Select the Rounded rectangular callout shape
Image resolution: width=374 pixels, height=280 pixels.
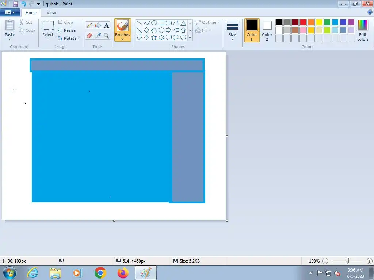(169, 38)
